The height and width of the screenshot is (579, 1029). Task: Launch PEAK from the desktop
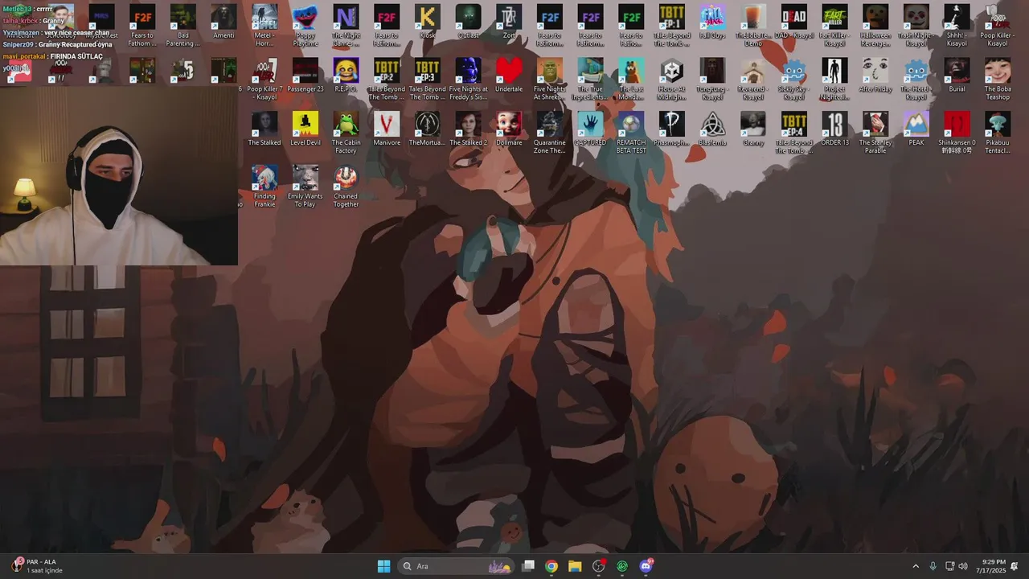(916, 129)
